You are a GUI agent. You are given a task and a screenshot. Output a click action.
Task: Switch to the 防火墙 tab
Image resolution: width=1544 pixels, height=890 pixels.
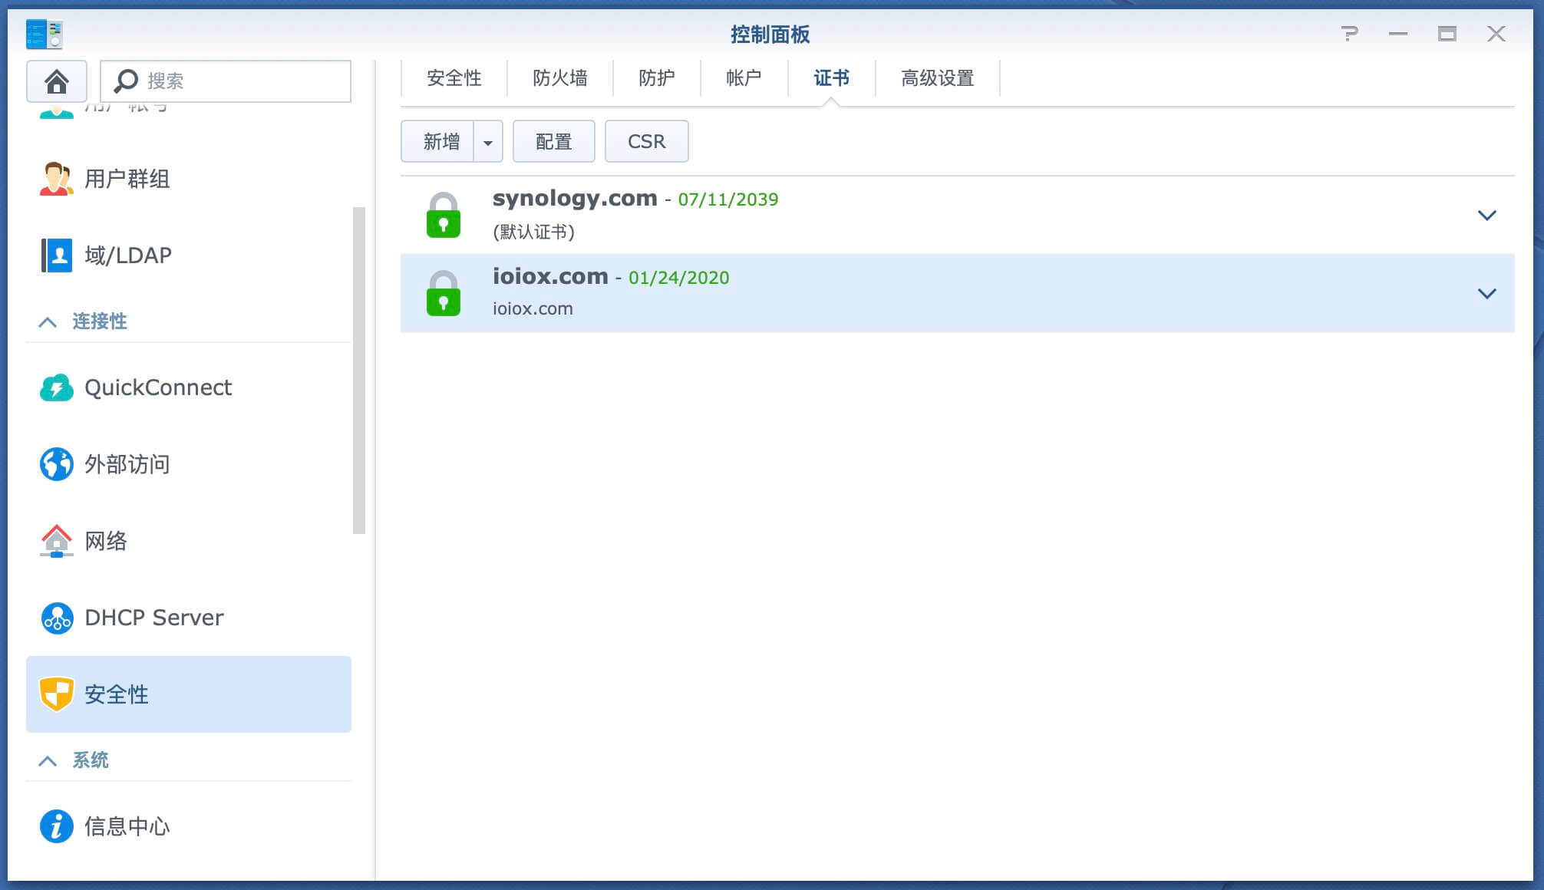(x=559, y=78)
